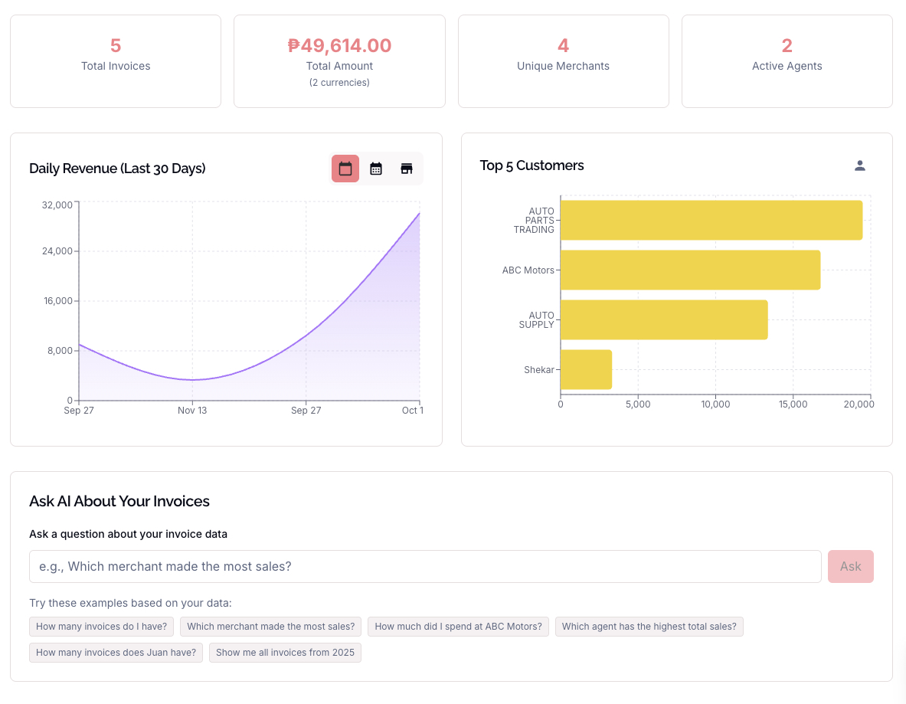Image resolution: width=906 pixels, height=704 pixels.
Task: Select the Unique Merchants card
Action: [x=563, y=61]
